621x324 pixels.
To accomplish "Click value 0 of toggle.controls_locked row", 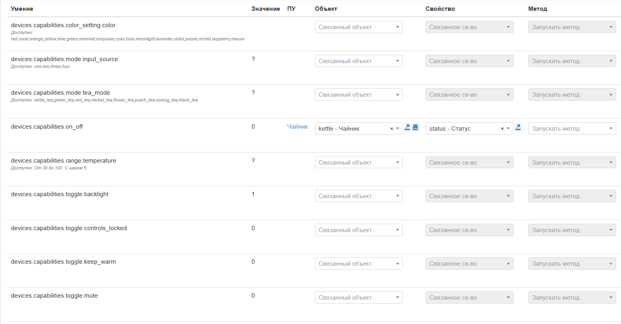I will pos(253,228).
